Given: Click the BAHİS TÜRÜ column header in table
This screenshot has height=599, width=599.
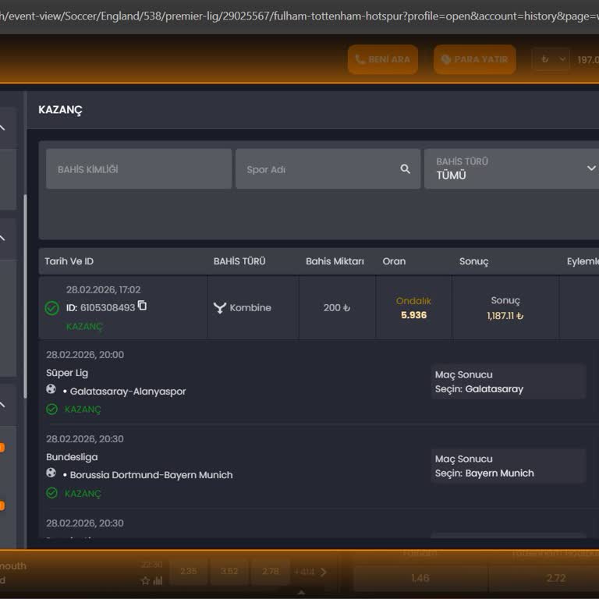Looking at the screenshot, I should (x=239, y=261).
